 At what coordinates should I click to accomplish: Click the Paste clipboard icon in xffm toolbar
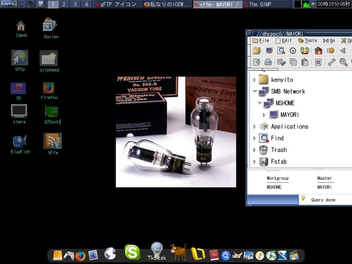305,62
